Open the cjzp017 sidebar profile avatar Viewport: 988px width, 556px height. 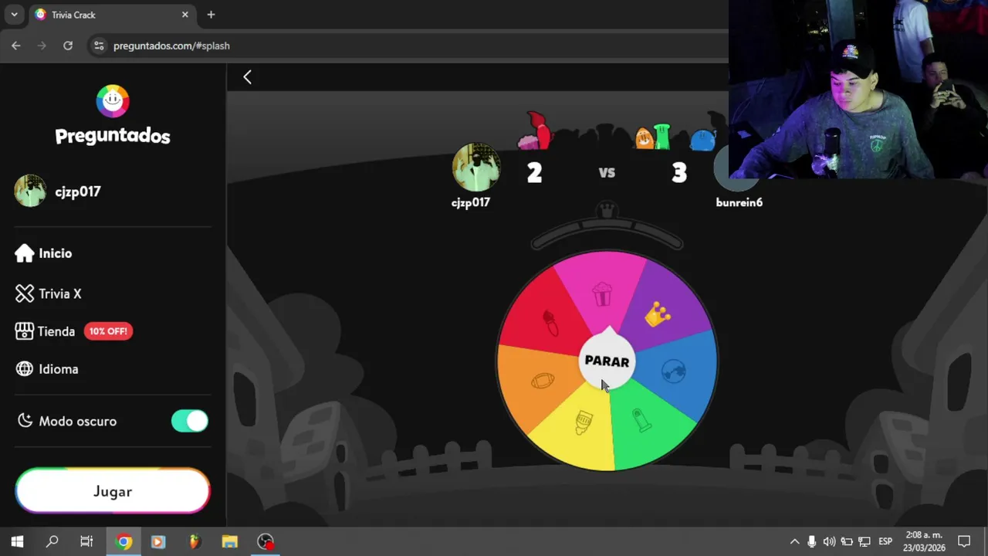pos(30,192)
